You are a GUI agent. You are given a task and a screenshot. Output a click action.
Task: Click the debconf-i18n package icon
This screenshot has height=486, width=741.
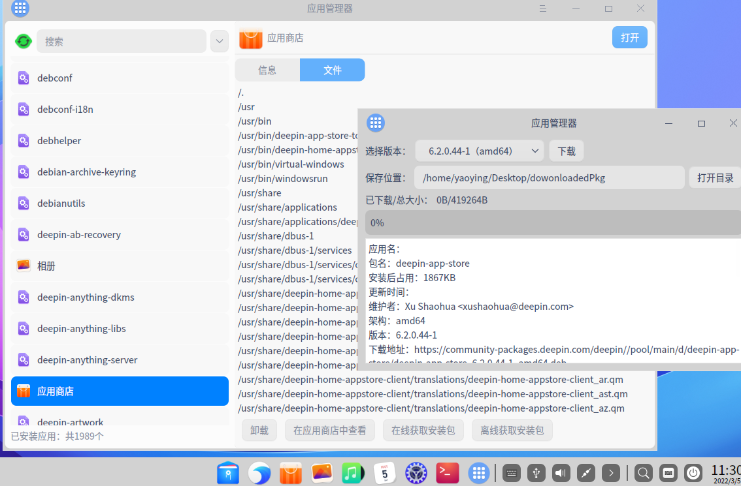[24, 110]
